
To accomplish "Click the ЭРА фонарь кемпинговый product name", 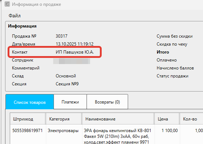I will (118, 136).
